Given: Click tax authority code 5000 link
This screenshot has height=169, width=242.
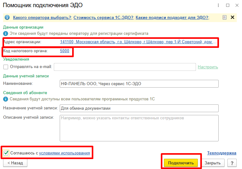Looking at the screenshot, I should click(64, 51).
